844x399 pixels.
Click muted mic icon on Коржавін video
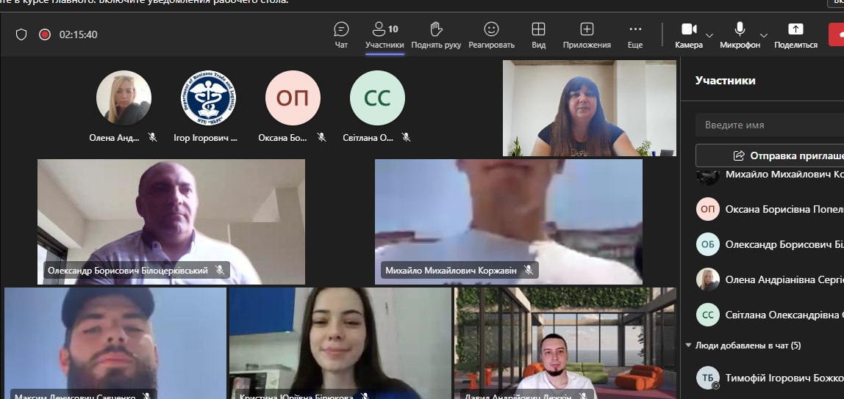coord(529,270)
